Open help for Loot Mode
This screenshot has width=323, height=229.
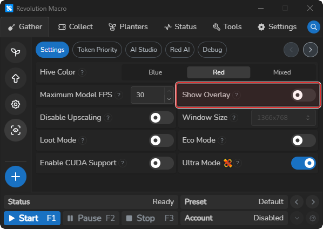point(83,140)
